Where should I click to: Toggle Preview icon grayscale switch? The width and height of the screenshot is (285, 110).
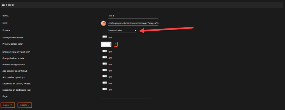click(105, 64)
